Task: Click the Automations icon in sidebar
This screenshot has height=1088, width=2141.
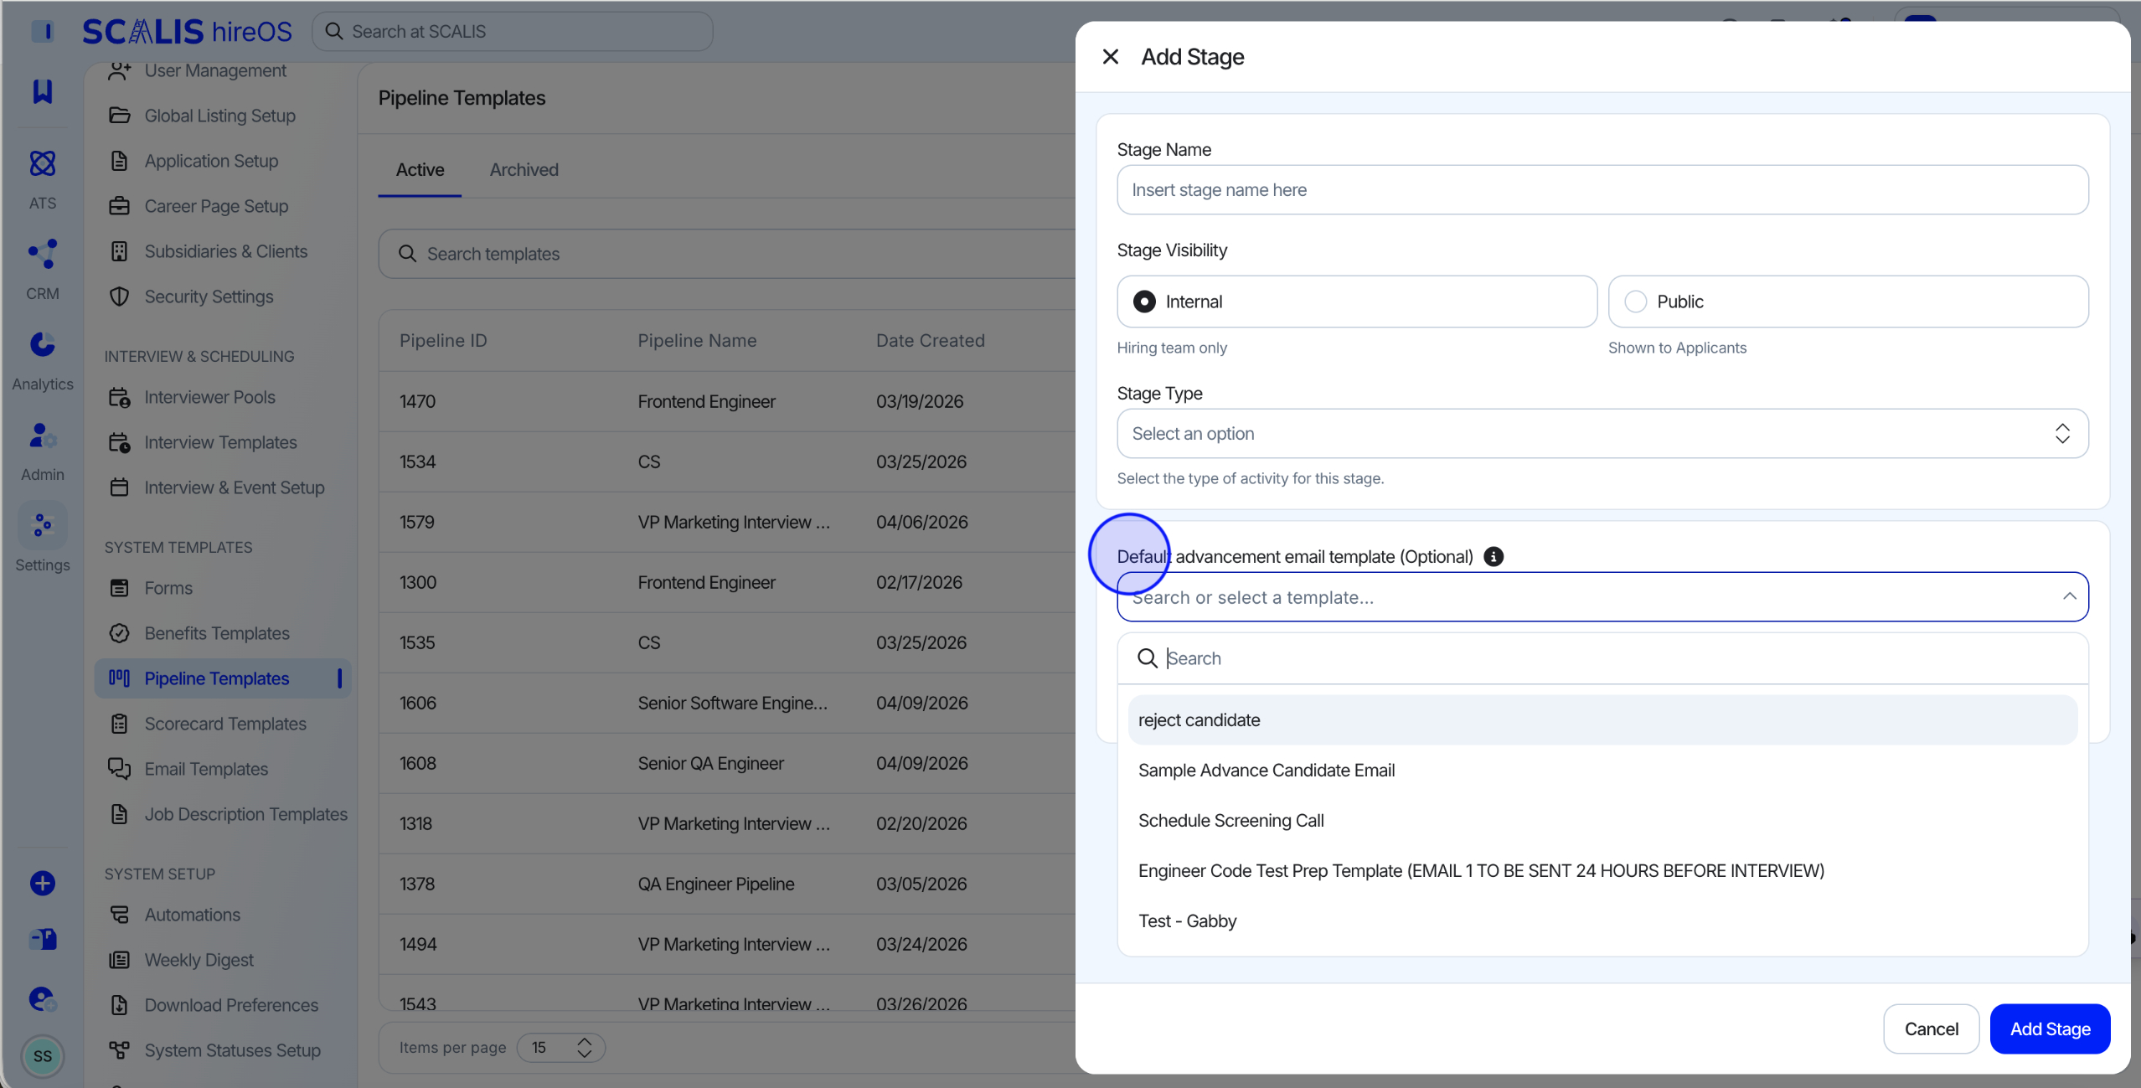Action: coord(120,915)
